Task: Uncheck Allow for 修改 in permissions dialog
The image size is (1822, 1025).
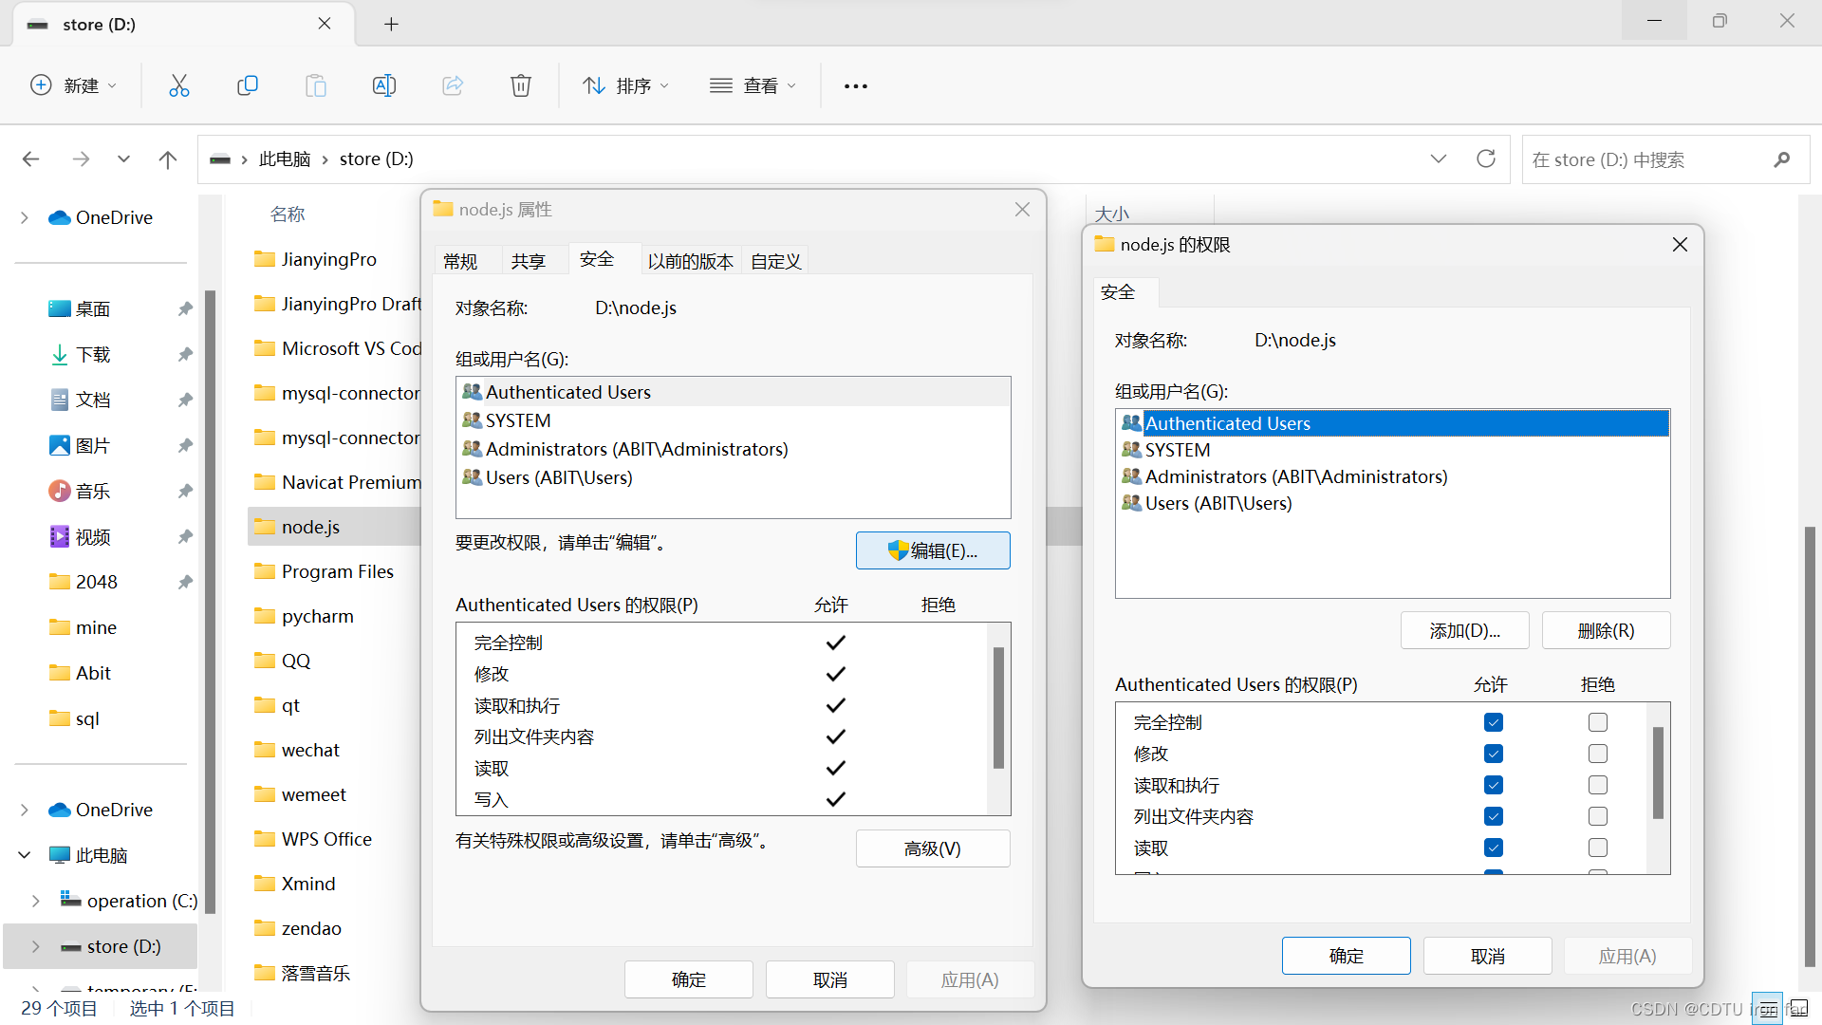Action: click(x=1494, y=754)
